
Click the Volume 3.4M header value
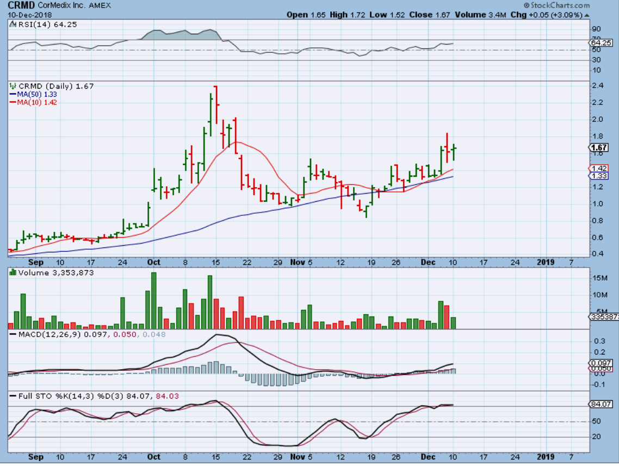pos(480,15)
